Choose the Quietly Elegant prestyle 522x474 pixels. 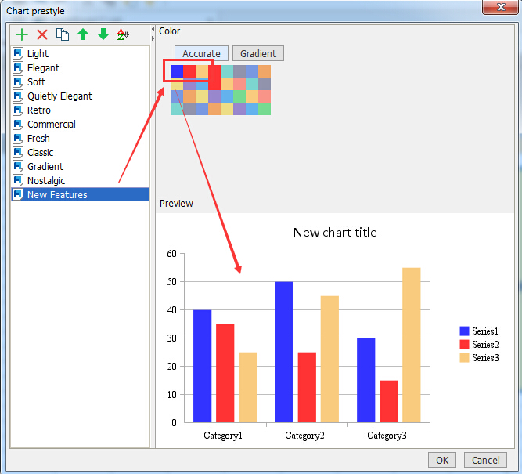pyautogui.click(x=80, y=96)
